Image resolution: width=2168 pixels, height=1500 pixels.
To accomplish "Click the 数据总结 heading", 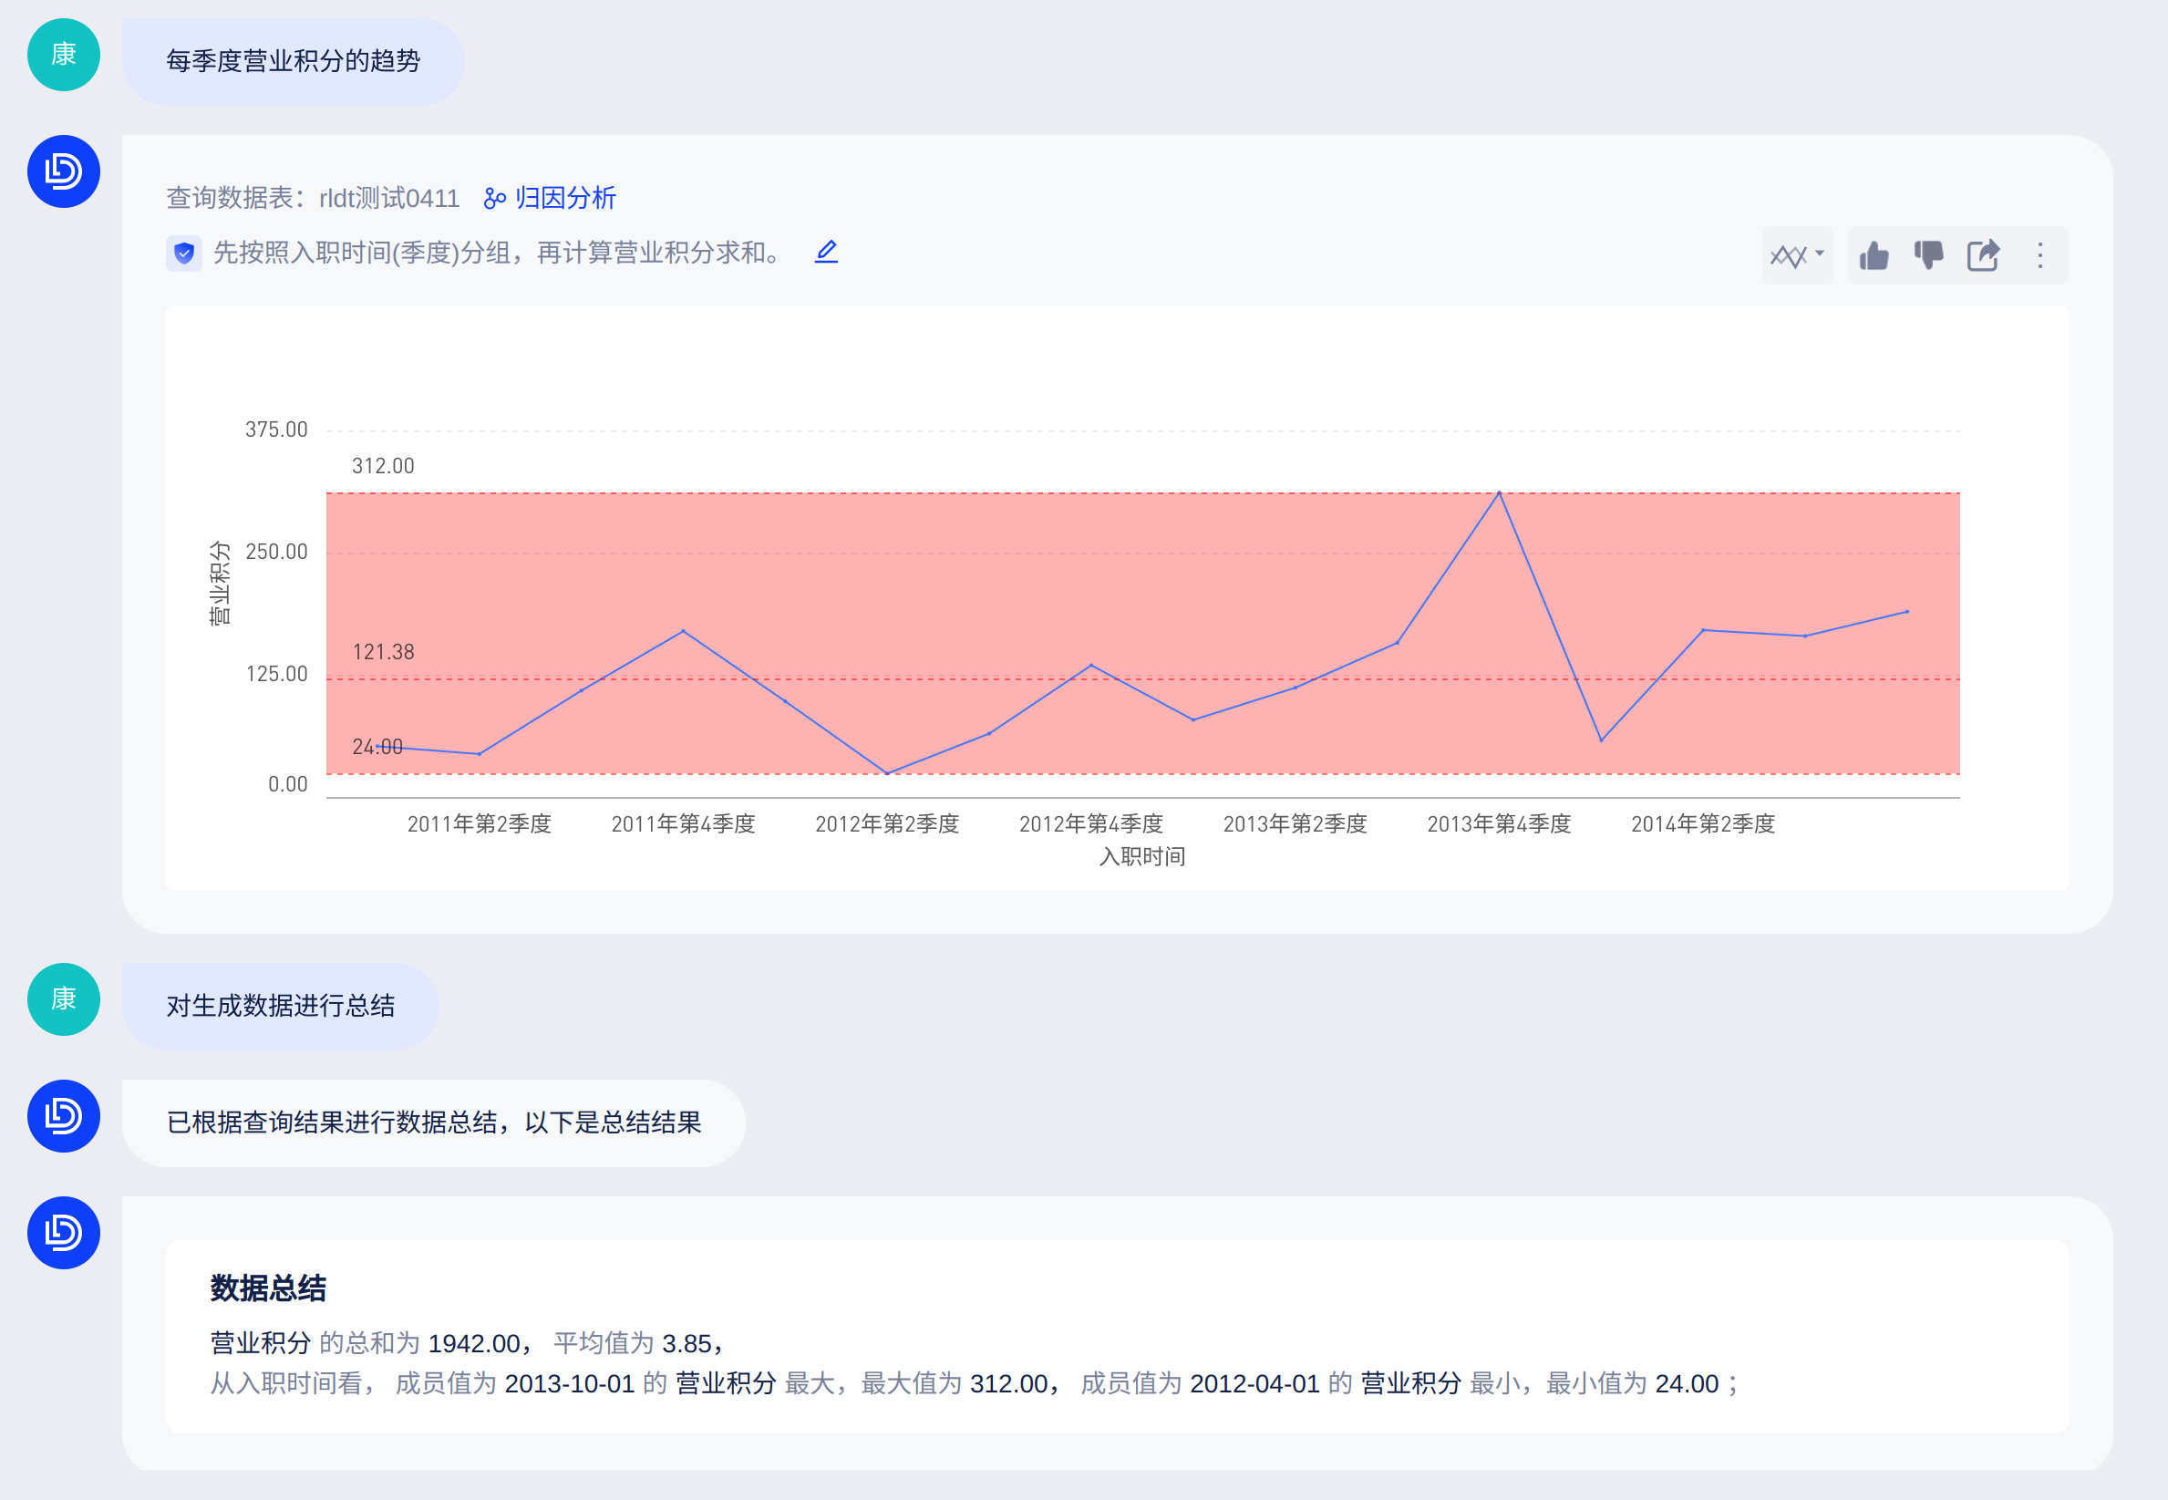I will coord(268,1288).
